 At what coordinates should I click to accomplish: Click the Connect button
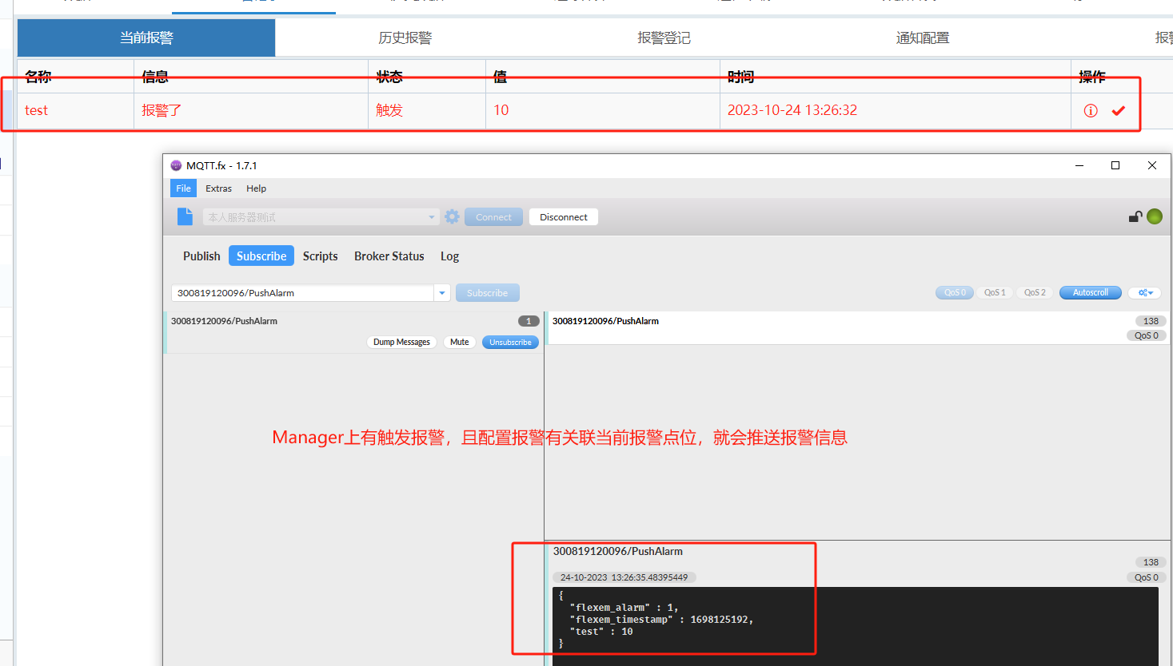tap(493, 217)
